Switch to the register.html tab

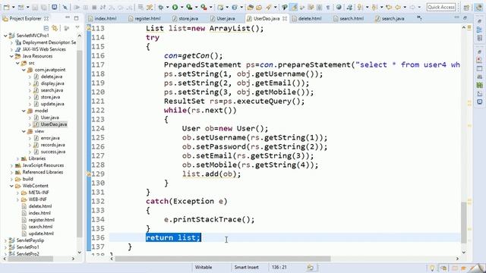pos(145,18)
